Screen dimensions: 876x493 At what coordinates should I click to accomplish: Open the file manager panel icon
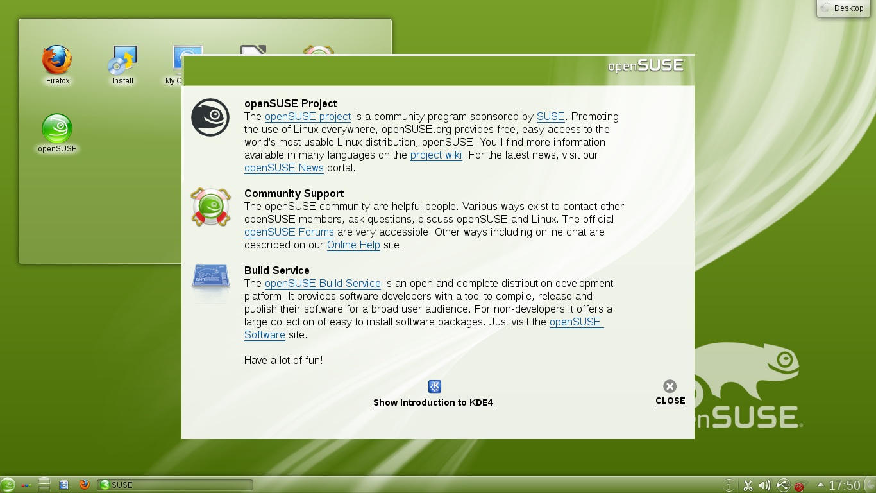pos(63,485)
